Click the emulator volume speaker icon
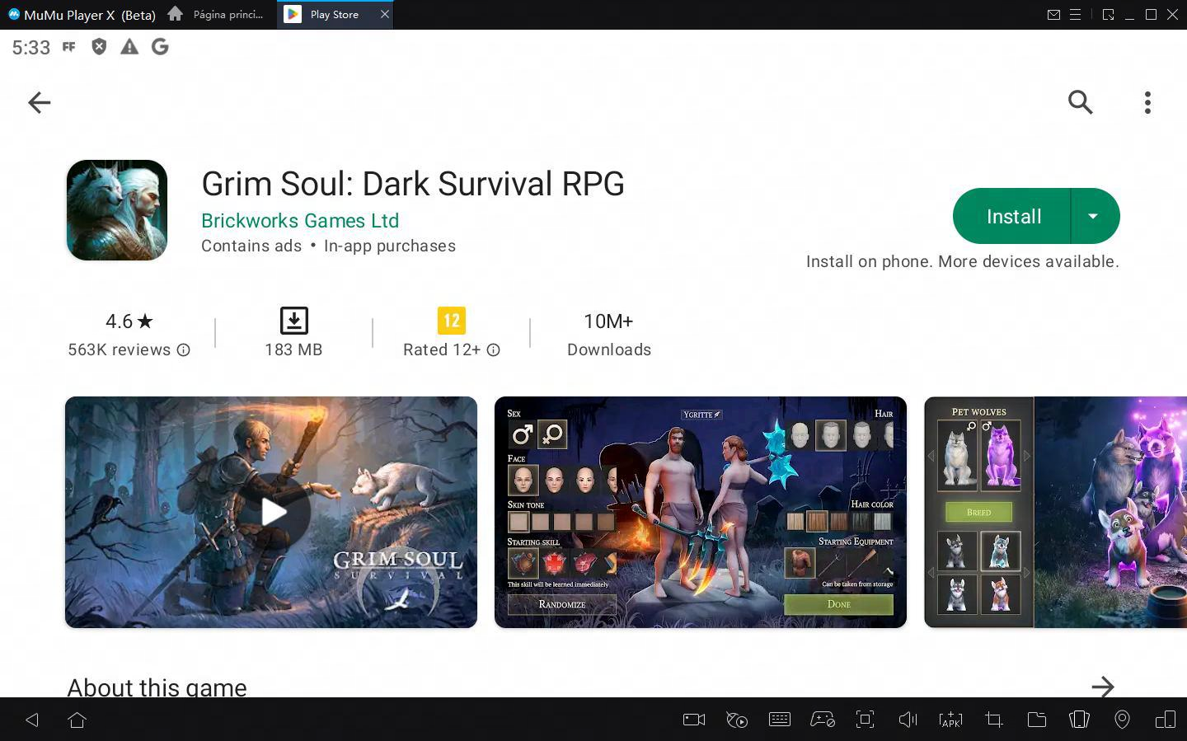The height and width of the screenshot is (741, 1187). 908,720
